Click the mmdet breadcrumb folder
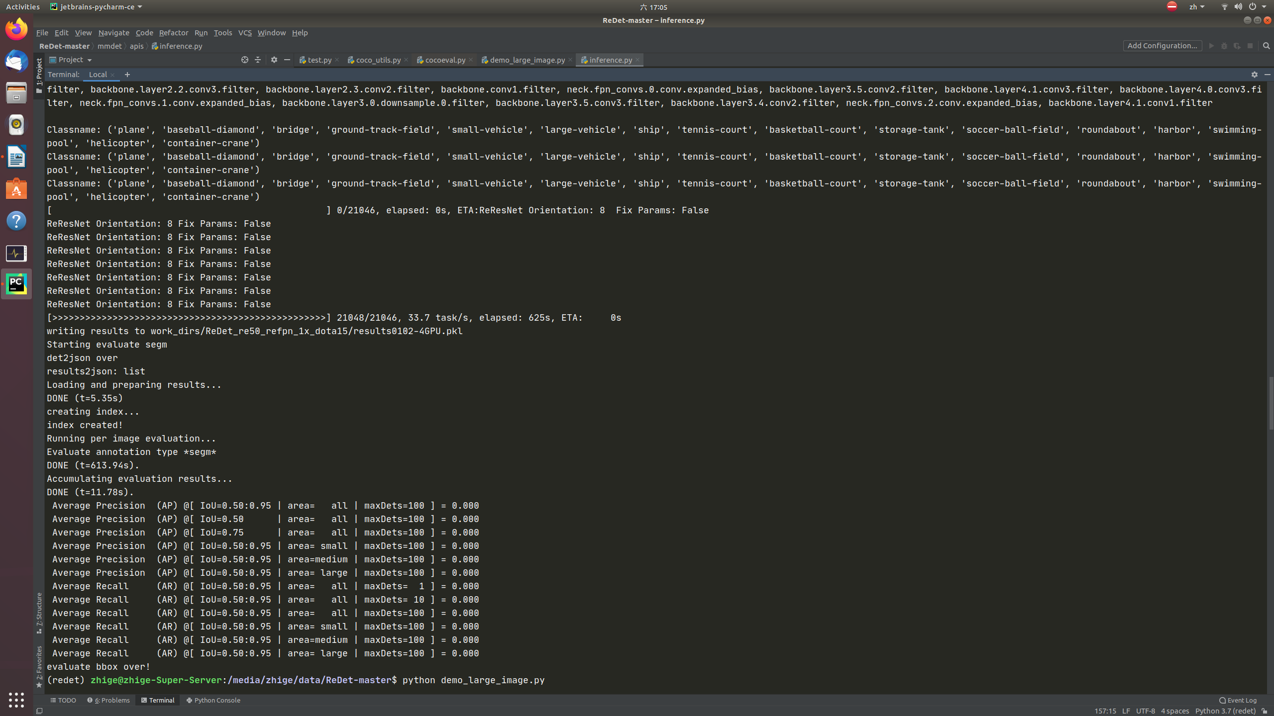 tap(109, 46)
